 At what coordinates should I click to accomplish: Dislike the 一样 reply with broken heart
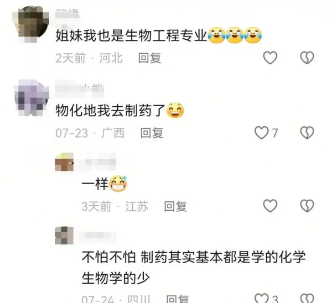[x=307, y=206]
